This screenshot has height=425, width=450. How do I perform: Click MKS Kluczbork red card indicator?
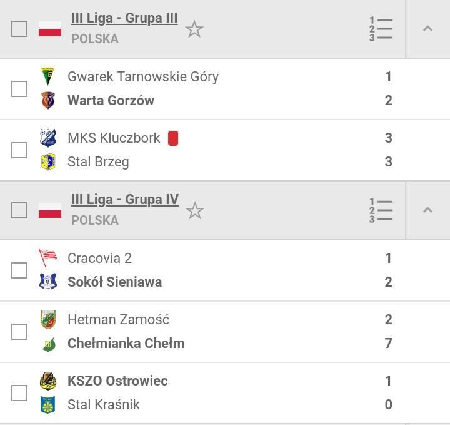point(173,138)
